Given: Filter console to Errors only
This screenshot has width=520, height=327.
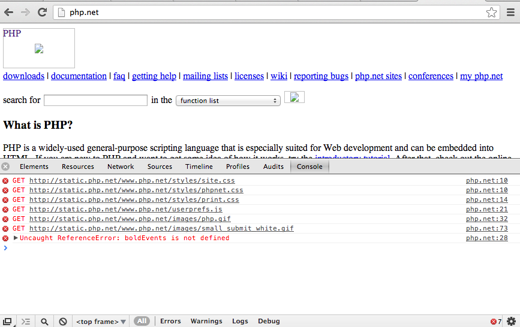Looking at the screenshot, I should click(170, 321).
